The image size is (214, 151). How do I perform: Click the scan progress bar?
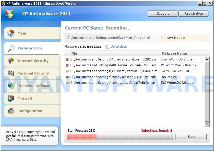pos(120,137)
